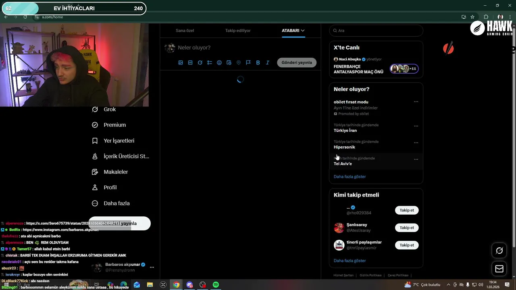The width and height of the screenshot is (516, 290).
Task: Open the notification center icon
Action: (507, 285)
